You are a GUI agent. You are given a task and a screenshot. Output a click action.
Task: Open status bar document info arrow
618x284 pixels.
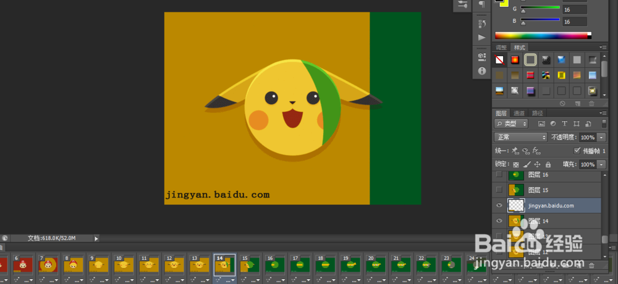pyautogui.click(x=96, y=238)
